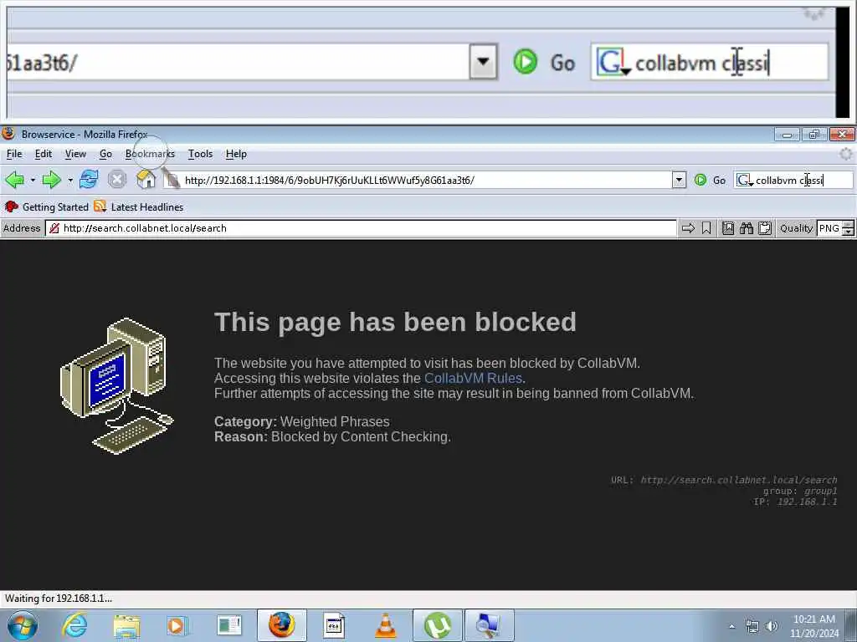This screenshot has height=642, width=857.
Task: Click the Browservice bookmark ribbon icon
Action: coord(706,228)
